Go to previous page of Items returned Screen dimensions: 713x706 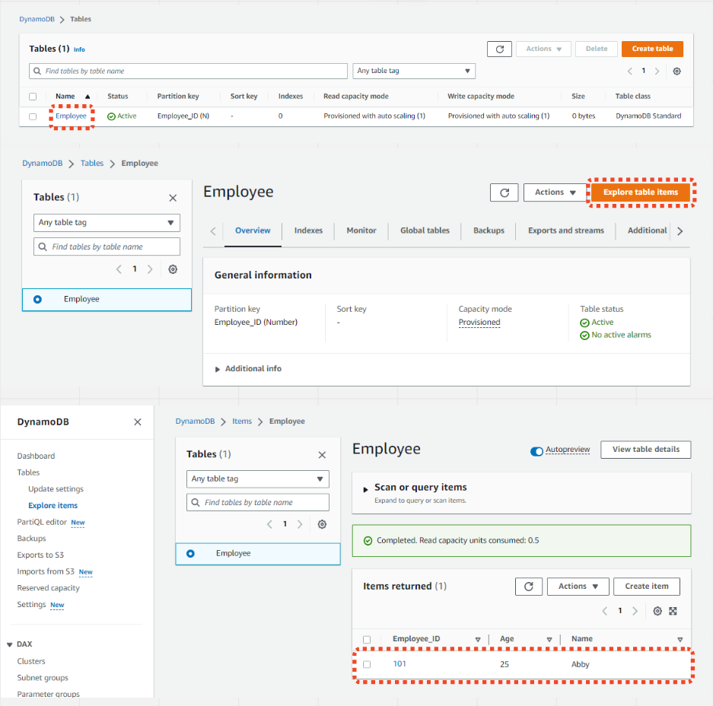(x=605, y=611)
